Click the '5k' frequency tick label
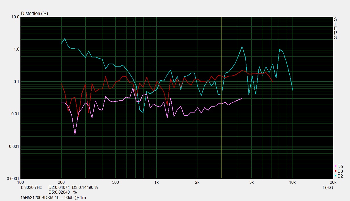This screenshot has width=350, height=201. pos(251,182)
